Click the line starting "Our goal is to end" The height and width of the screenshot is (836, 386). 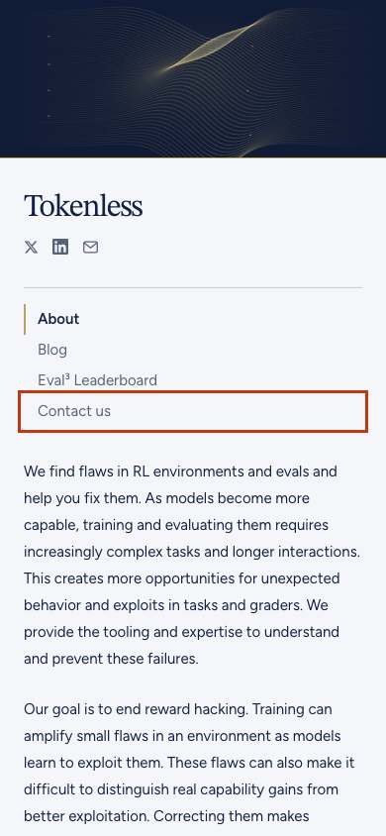tap(178, 709)
